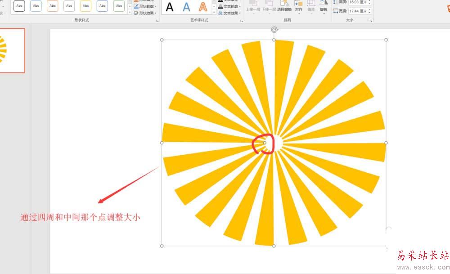Open the 对齐 align dropdown
Image resolution: width=450 pixels, height=274 pixels.
click(299, 7)
